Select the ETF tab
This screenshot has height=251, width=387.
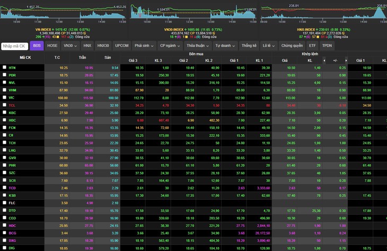[x=312, y=46]
